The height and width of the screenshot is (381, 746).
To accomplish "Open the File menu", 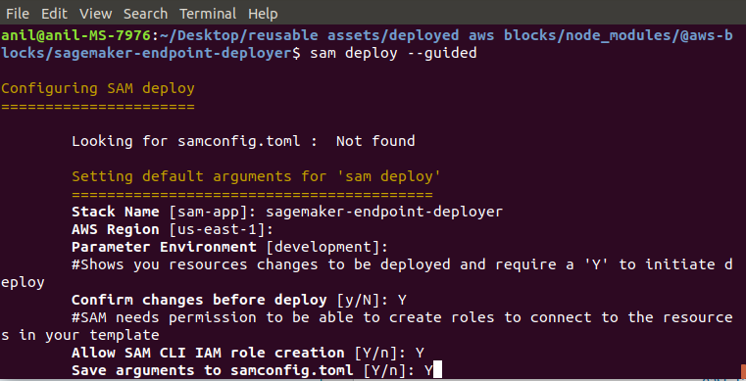I will tap(18, 14).
